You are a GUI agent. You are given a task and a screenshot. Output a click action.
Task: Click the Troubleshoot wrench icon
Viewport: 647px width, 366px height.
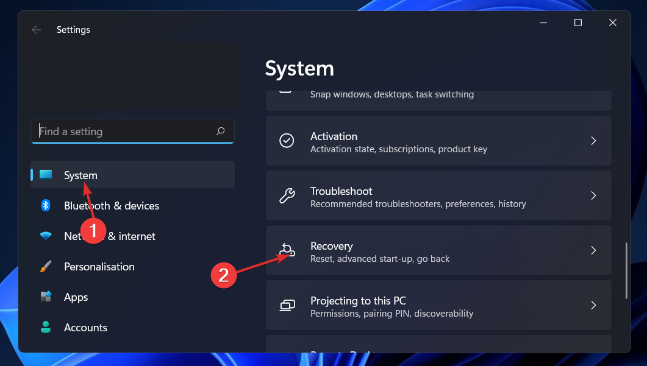[287, 195]
